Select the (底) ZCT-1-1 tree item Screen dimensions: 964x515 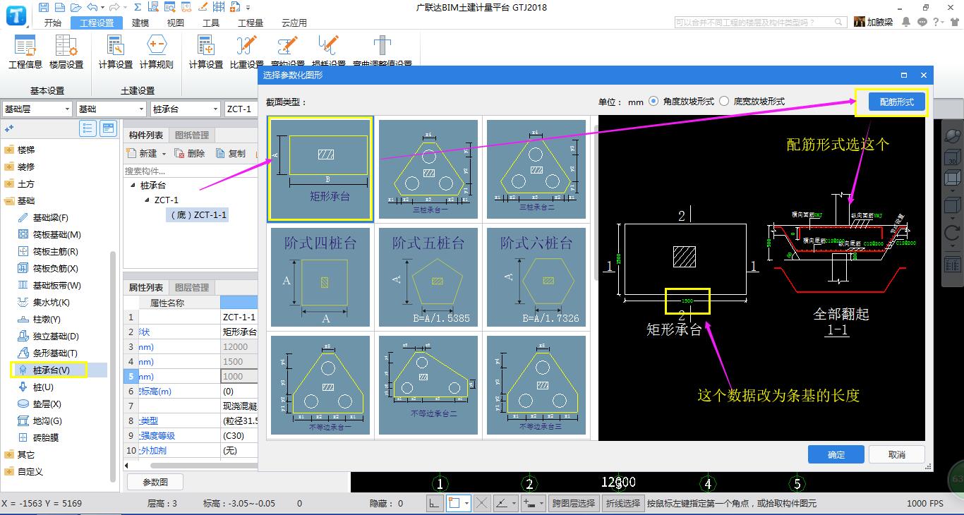[x=198, y=215]
